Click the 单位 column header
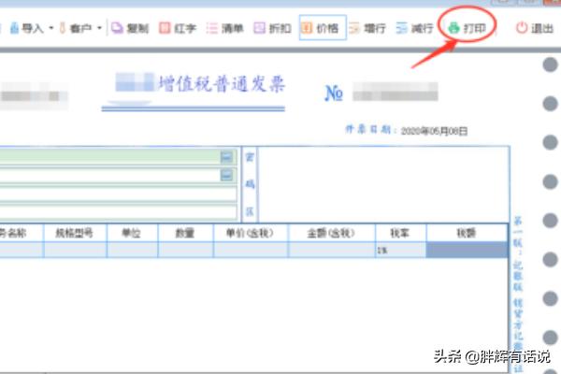The height and width of the screenshot is (374, 561). click(132, 234)
